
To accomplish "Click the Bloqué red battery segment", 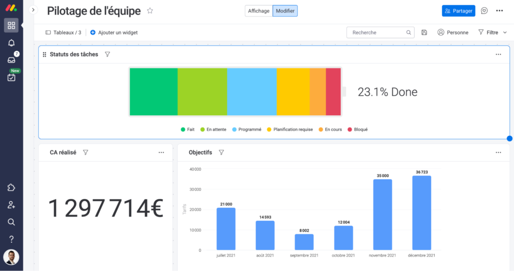I will [x=333, y=92].
